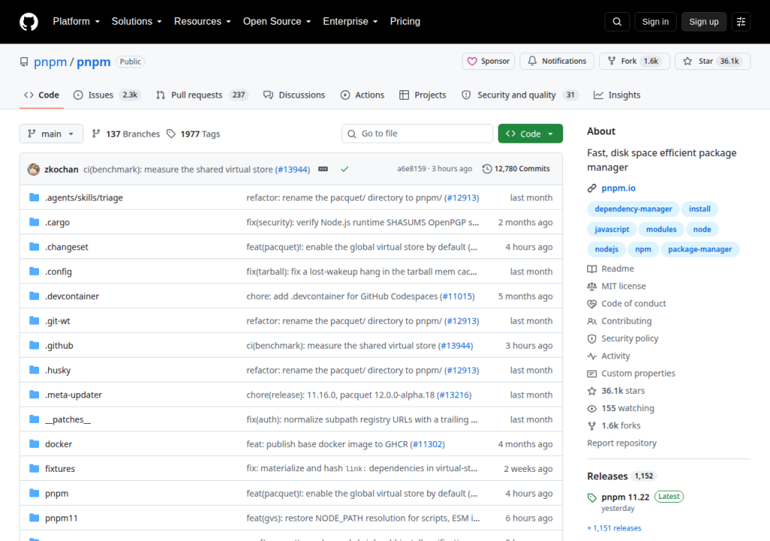Image resolution: width=770 pixels, height=541 pixels.
Task: Click the branch icon next to 137 Branches
Action: (x=96, y=134)
